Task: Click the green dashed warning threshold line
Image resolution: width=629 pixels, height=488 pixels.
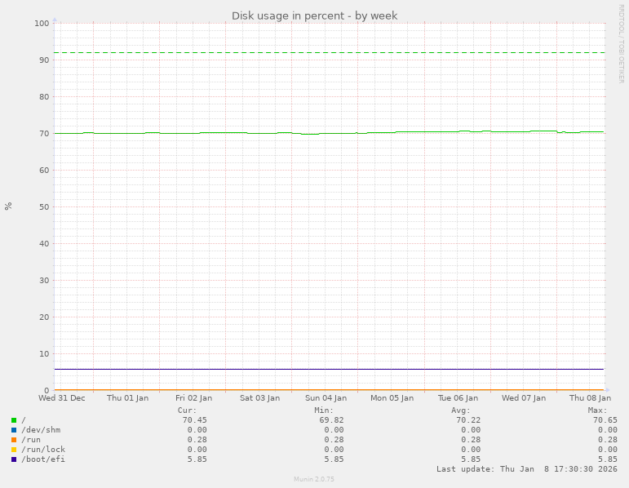Action: [x=329, y=52]
